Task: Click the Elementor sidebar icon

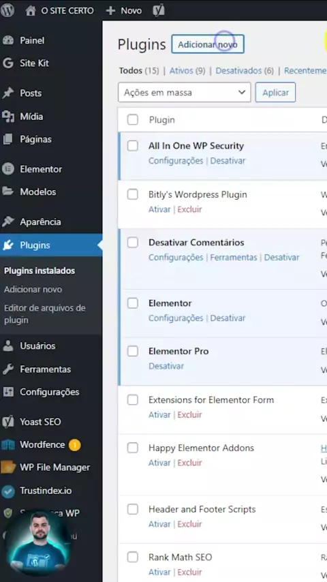Action: pos(7,169)
